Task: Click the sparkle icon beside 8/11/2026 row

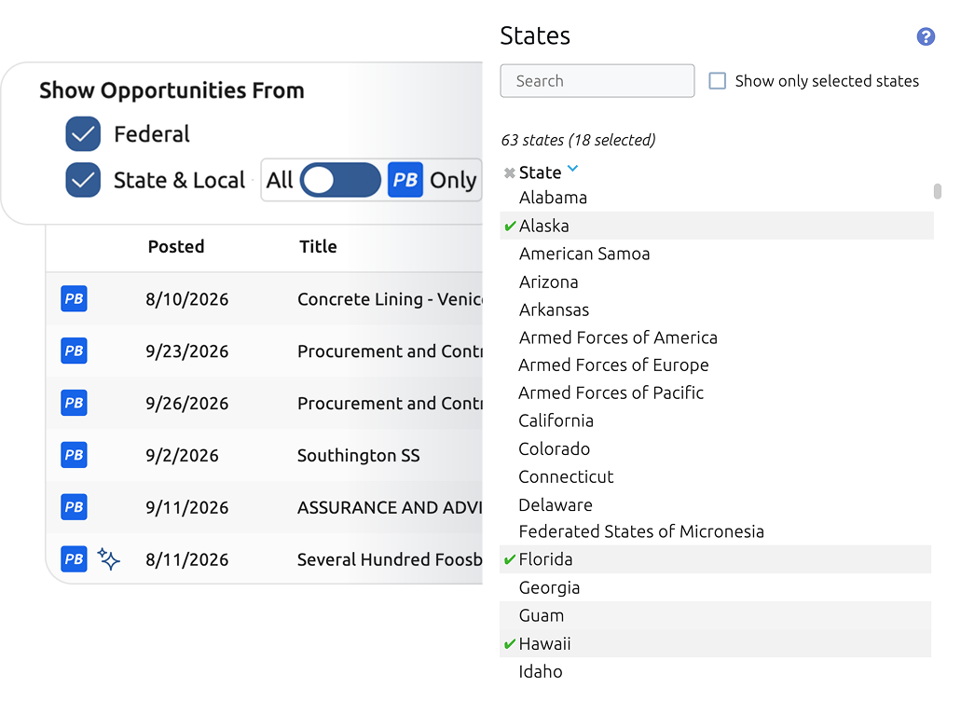Action: [x=108, y=558]
